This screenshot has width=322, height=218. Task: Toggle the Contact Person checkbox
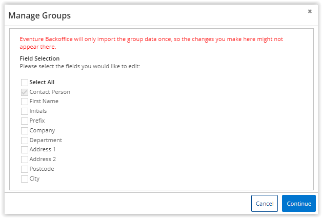(x=25, y=92)
